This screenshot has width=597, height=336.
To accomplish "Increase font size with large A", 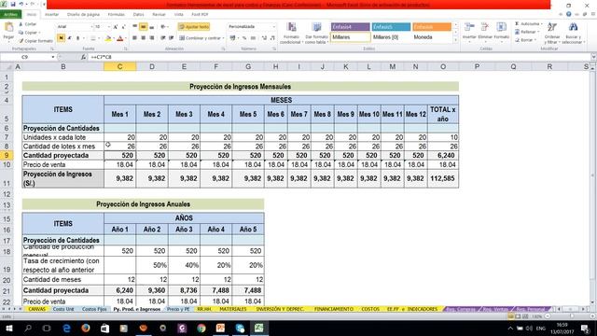I will [116, 27].
